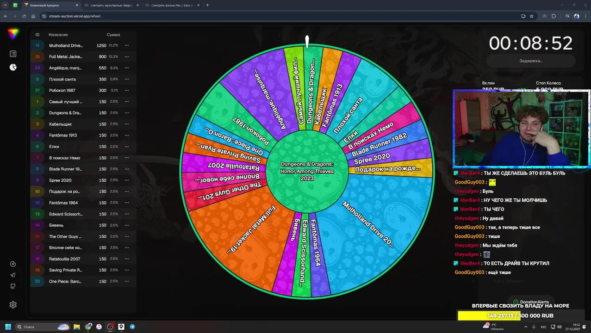Select the Saving Private R... lot row

[83, 270]
